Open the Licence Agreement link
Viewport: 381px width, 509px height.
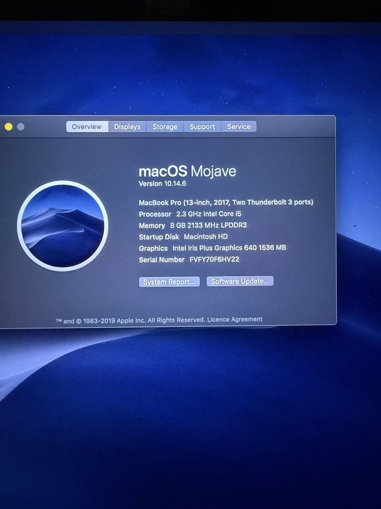point(235,320)
